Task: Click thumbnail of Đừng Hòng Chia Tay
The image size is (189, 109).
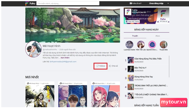Action: click(x=131, y=78)
